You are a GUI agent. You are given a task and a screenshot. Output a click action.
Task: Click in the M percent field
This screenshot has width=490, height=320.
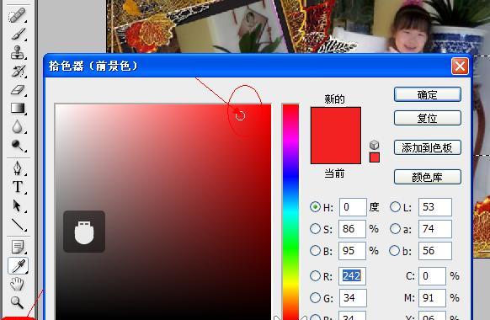point(432,298)
